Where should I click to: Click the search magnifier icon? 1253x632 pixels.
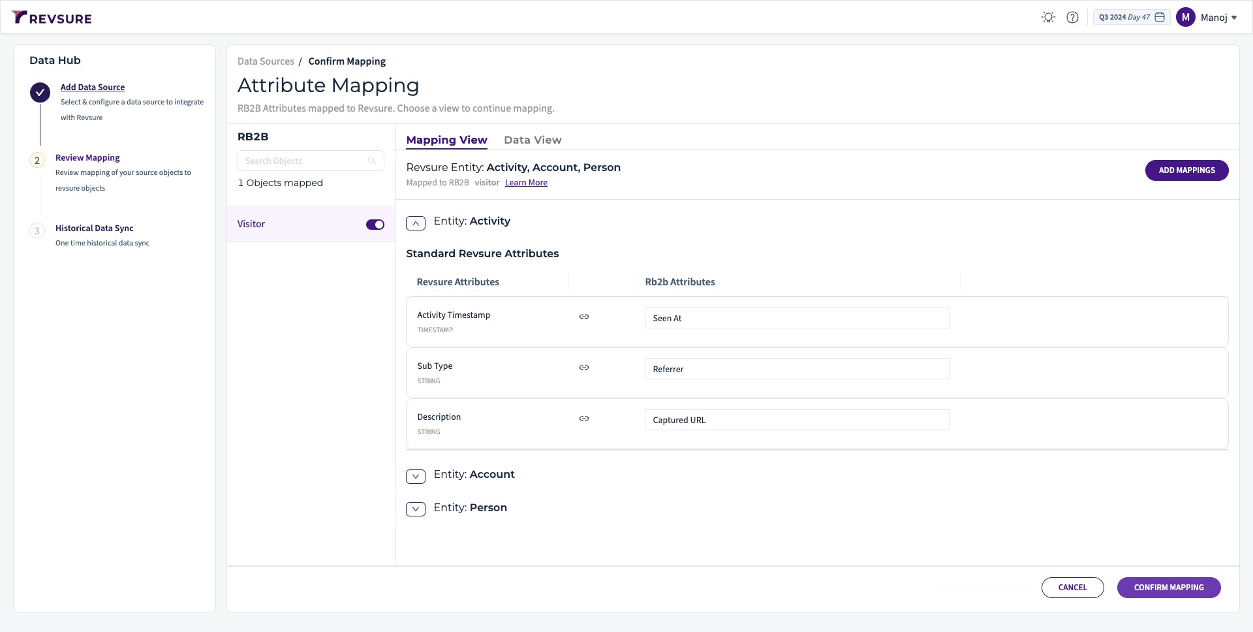[372, 161]
